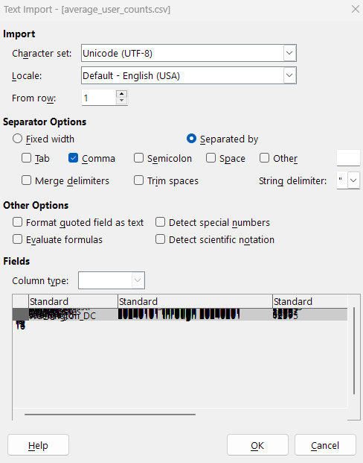Enable Detect special numbers
The width and height of the screenshot is (363, 463).
click(x=160, y=222)
